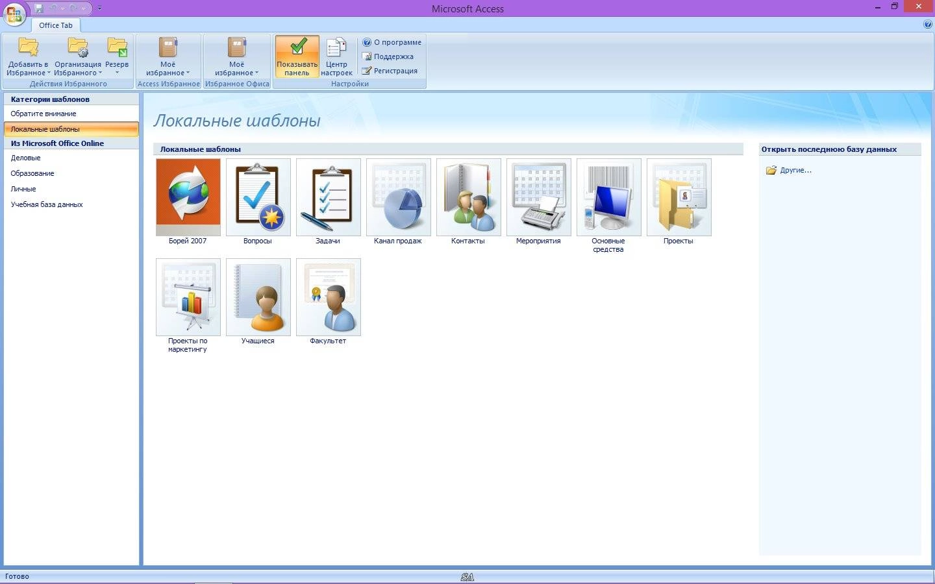Open the Резерв dropdown
This screenshot has width=935, height=584.
pyautogui.click(x=117, y=57)
